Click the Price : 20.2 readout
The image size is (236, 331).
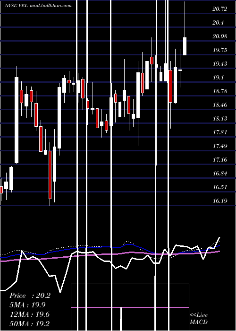(30, 296)
